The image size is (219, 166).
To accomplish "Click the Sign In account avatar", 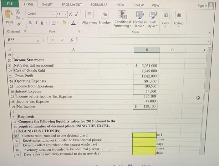I will (x=211, y=6).
